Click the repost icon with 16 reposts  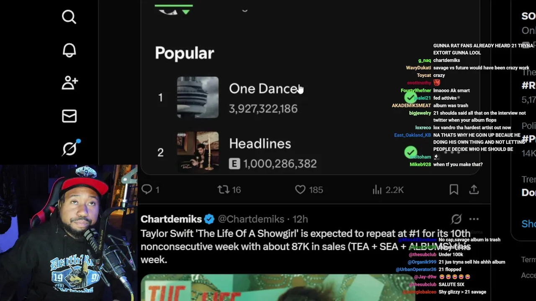[x=224, y=190]
